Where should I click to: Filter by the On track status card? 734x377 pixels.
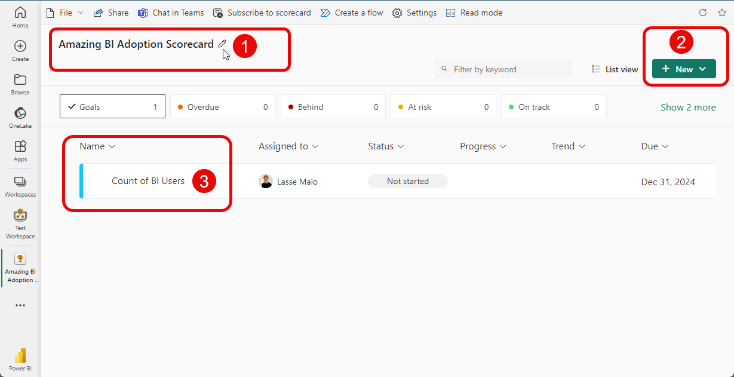pyautogui.click(x=554, y=107)
